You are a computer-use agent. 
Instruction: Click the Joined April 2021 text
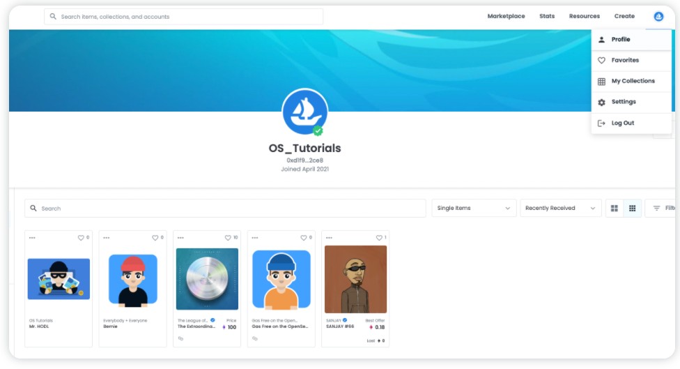click(x=305, y=170)
